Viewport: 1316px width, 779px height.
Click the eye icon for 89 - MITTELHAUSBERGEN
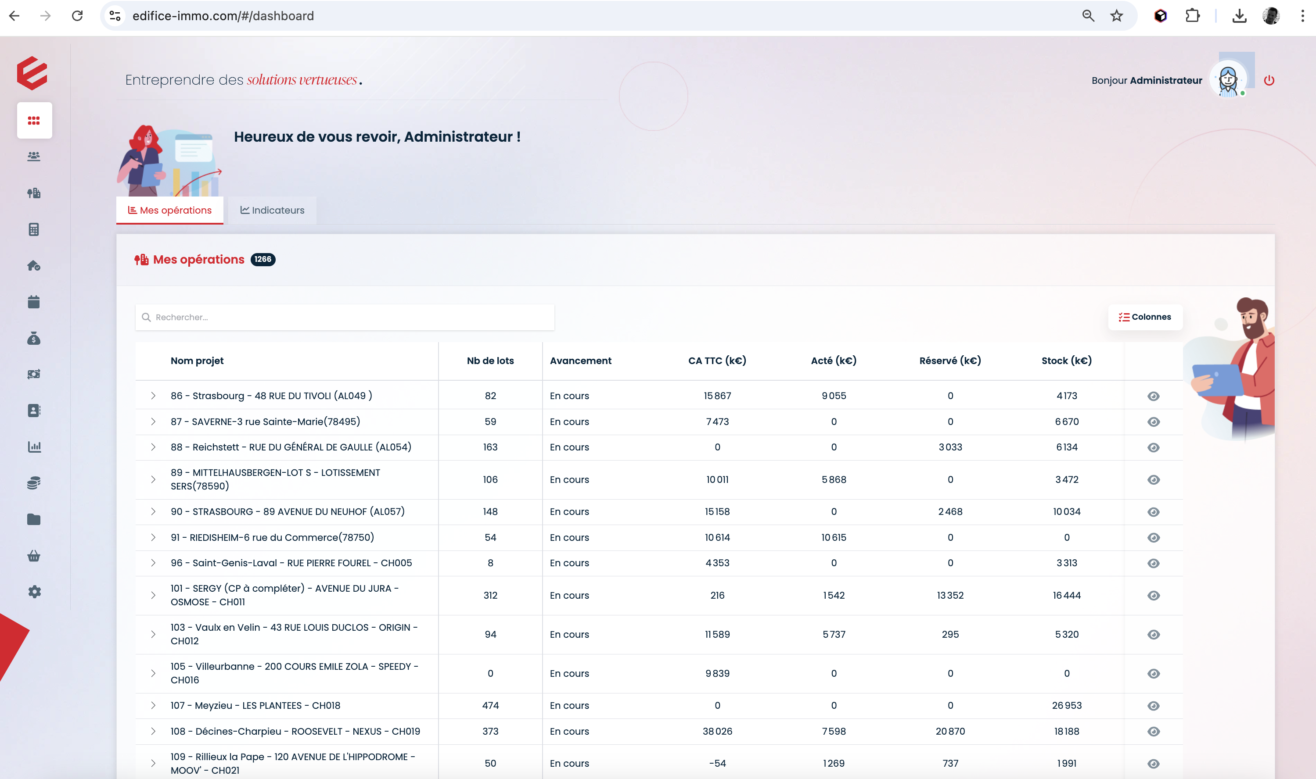(x=1153, y=480)
